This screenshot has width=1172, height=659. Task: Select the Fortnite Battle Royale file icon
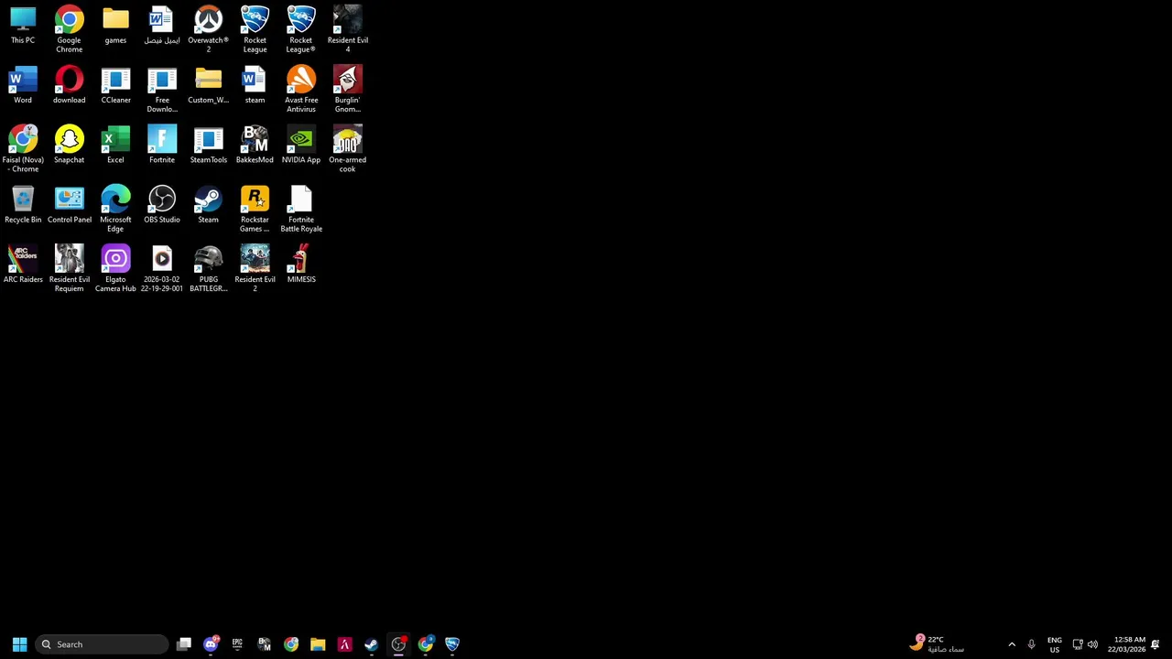point(300,209)
